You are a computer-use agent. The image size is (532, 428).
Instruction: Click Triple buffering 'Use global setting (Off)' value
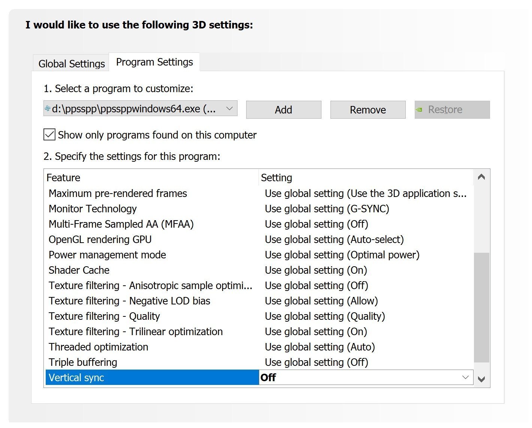(317, 362)
